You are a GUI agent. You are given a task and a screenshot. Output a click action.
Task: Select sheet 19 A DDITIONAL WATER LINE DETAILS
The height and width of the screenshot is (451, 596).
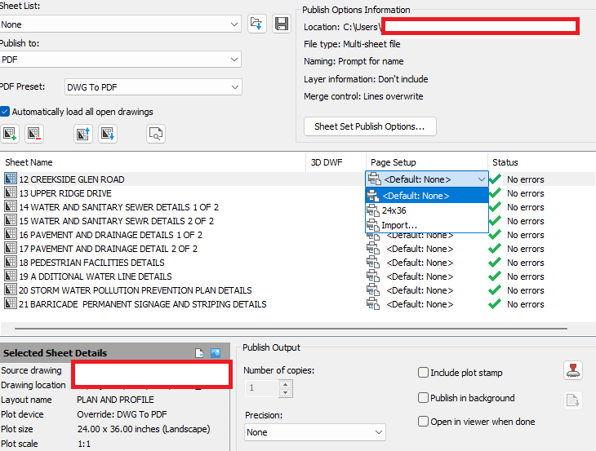point(96,276)
